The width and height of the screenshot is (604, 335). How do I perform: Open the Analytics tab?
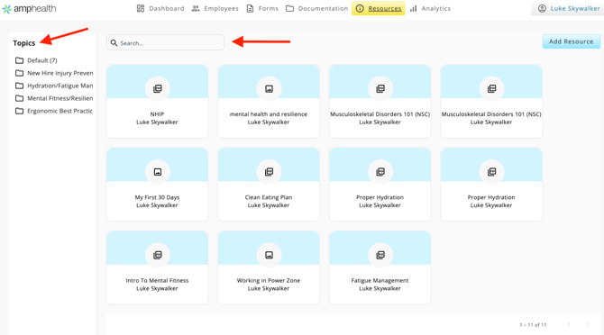click(430, 8)
